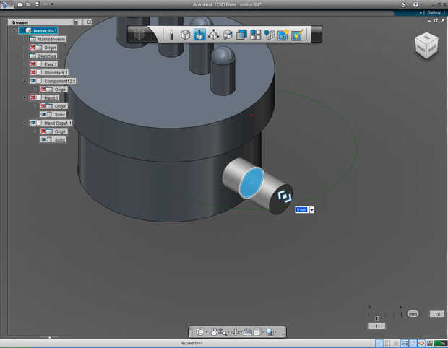Toggle visibility of Shoulders:1 component
This screenshot has height=348, width=448.
pyautogui.click(x=33, y=72)
